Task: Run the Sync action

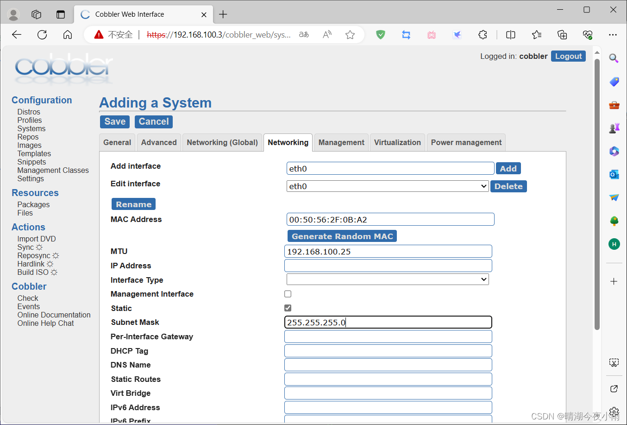Action: (25, 247)
